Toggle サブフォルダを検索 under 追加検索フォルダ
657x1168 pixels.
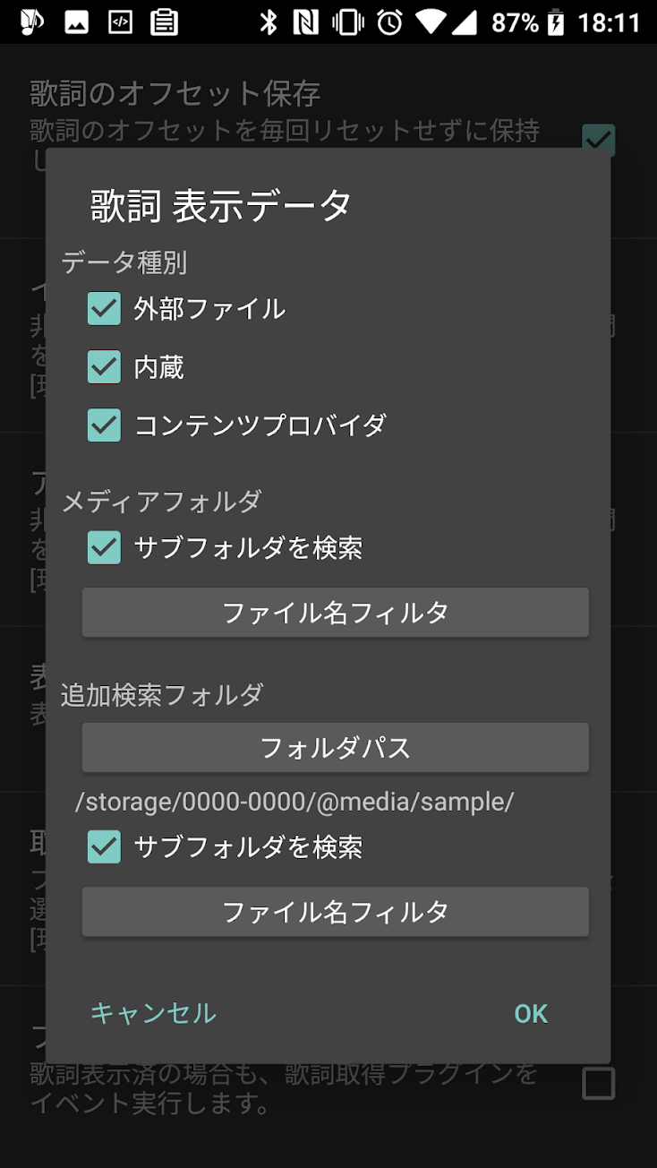pos(105,846)
